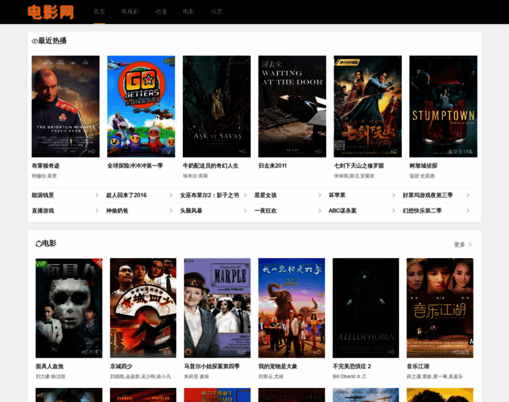Click chevron in the 直播游戏 row
Viewport: 509px width, 402px height.
pyautogui.click(x=96, y=211)
